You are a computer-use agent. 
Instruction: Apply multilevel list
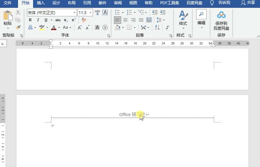click(x=141, y=12)
